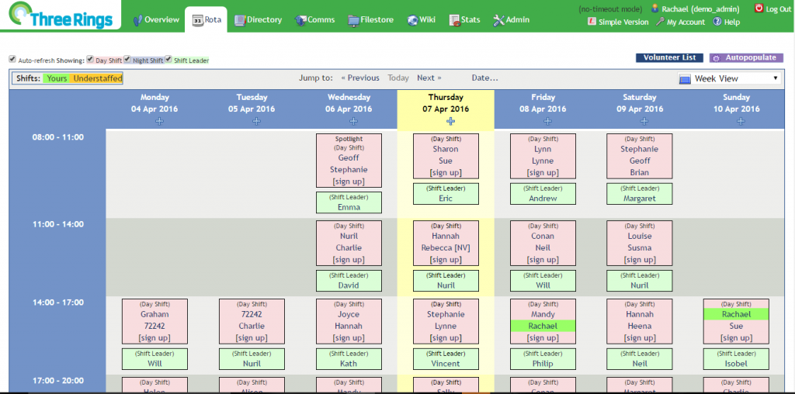Click the Simple Version icon
The image size is (795, 394).
592,22
